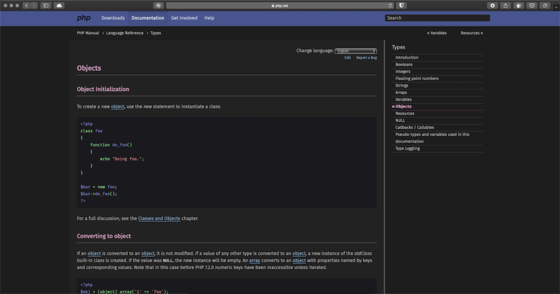Image resolution: width=560 pixels, height=294 pixels.
Task: Follow the Classes and Objects link
Action: (159, 219)
